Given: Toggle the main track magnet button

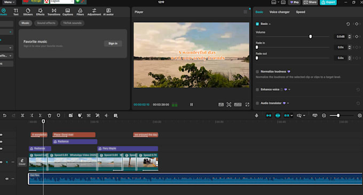Looking at the screenshot, I should coord(269,116).
